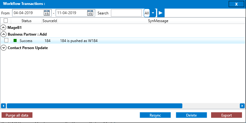Open the From date calendar picker
Screen dimensions: 246x123
pos(47,13)
